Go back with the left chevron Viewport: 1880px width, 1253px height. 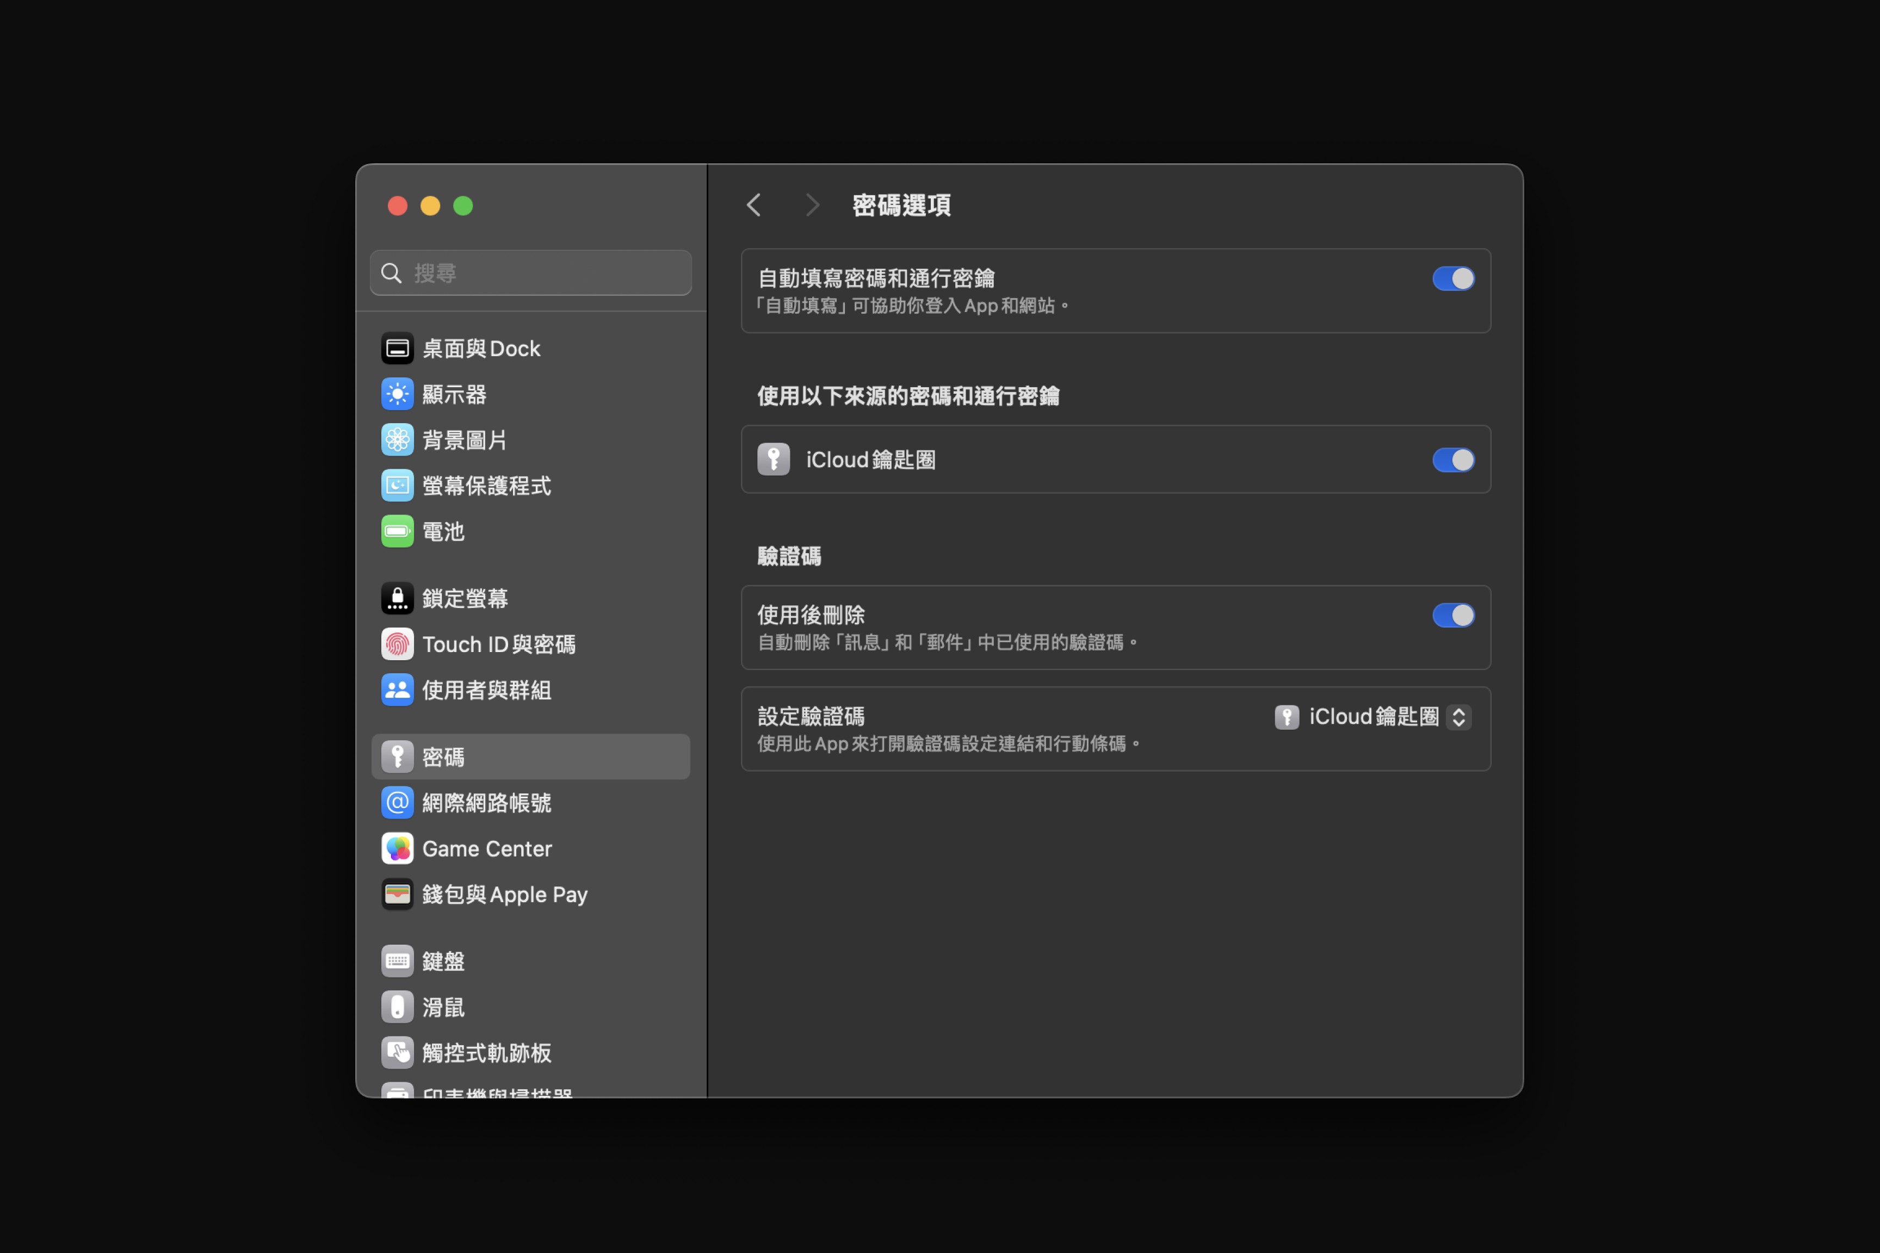tap(754, 206)
